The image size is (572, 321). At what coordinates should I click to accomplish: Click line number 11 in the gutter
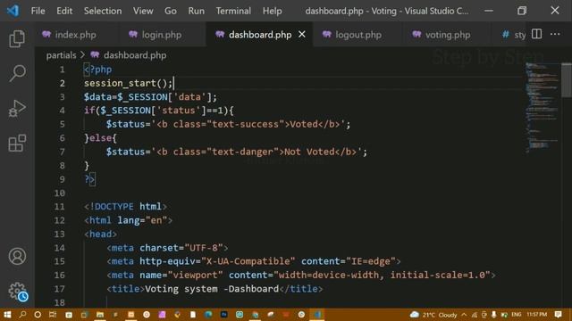point(60,206)
